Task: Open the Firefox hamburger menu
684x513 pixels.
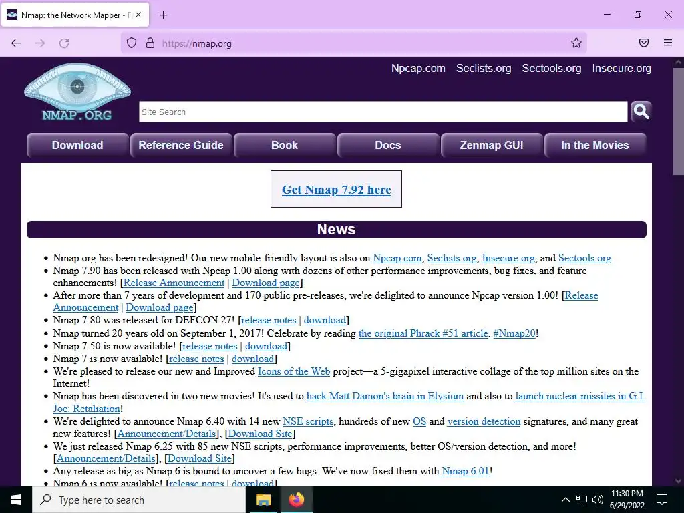Action: [668, 43]
